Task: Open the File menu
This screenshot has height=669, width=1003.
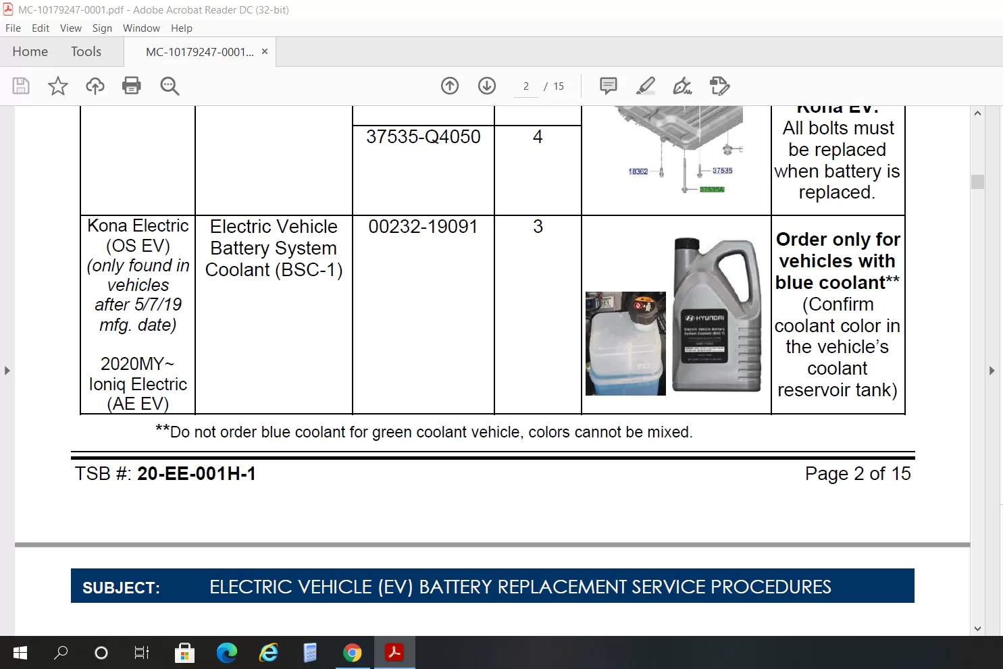Action: coord(13,28)
